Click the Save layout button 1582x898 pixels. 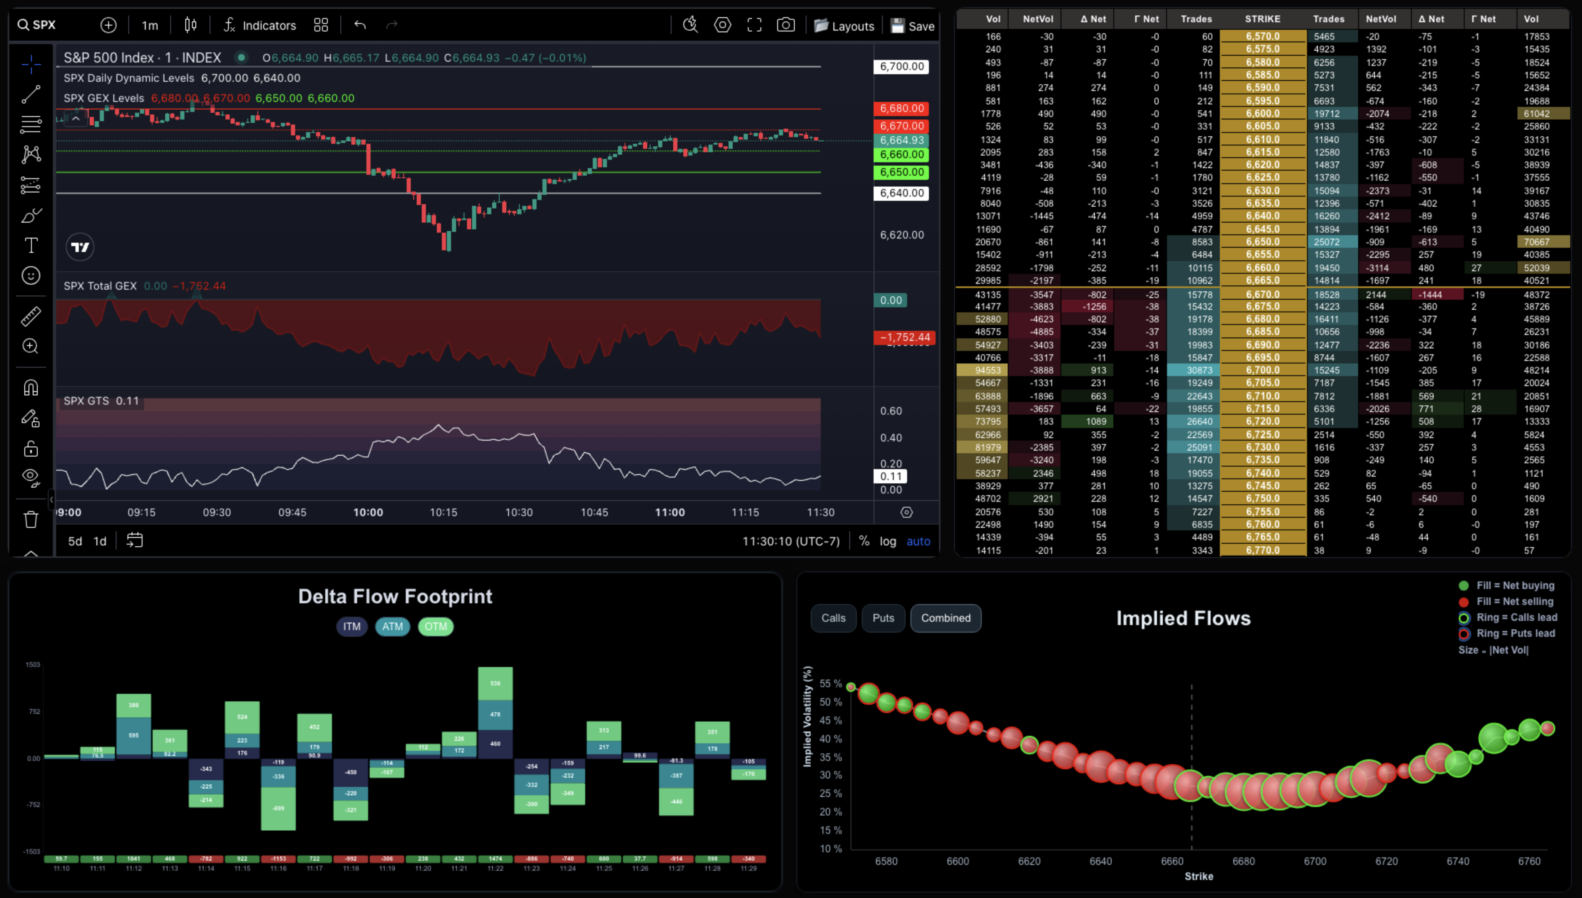pyautogui.click(x=913, y=26)
